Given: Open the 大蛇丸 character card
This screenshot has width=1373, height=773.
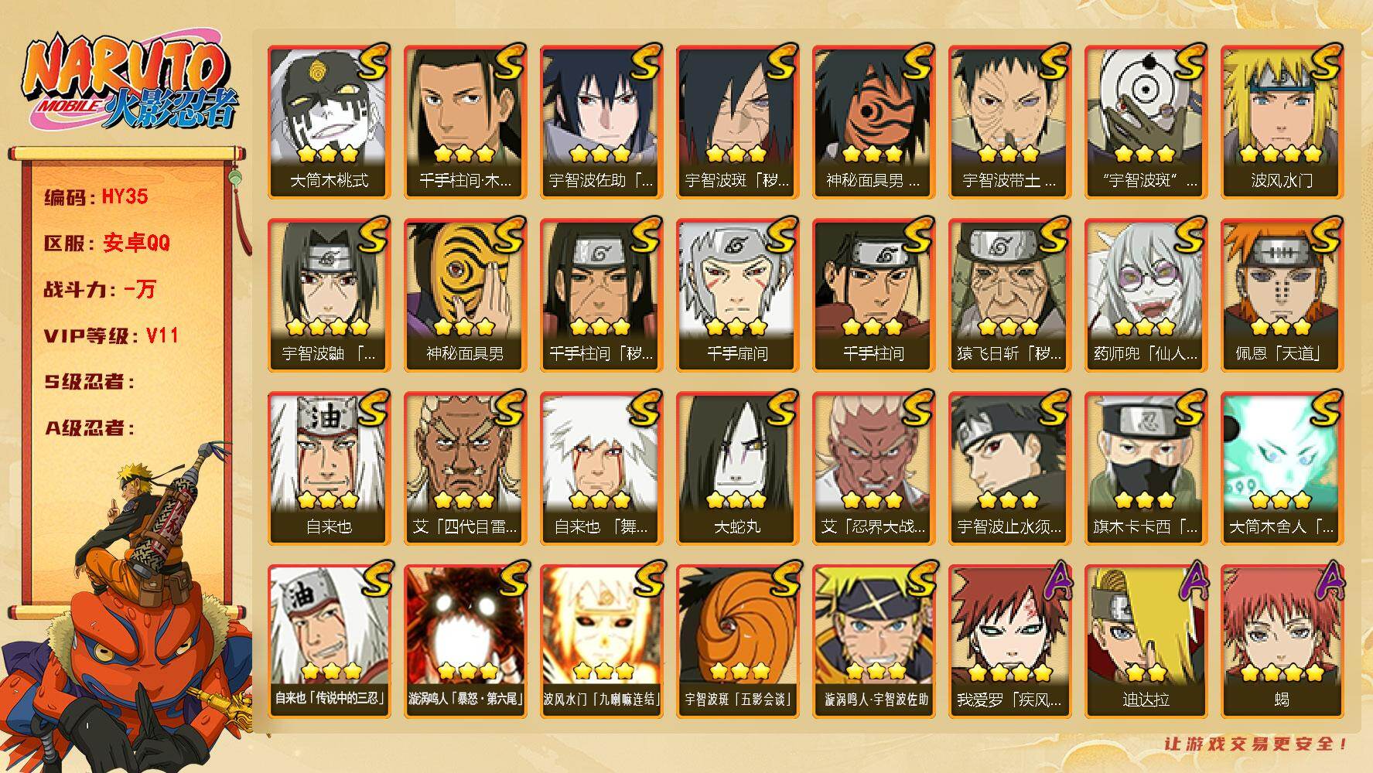Looking at the screenshot, I should coord(737,468).
